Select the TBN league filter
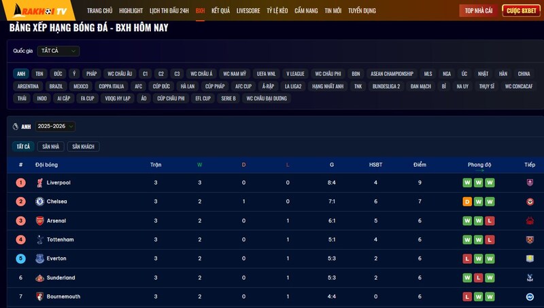 pos(39,74)
